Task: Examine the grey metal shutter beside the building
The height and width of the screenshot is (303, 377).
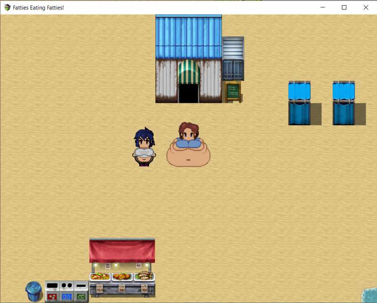Action: (233, 48)
